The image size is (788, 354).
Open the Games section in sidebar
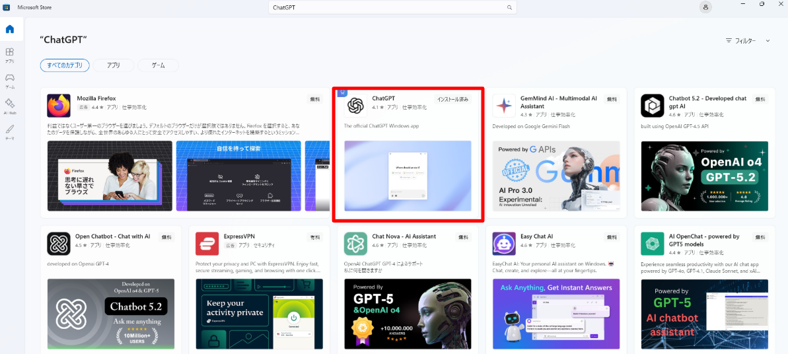click(x=9, y=81)
